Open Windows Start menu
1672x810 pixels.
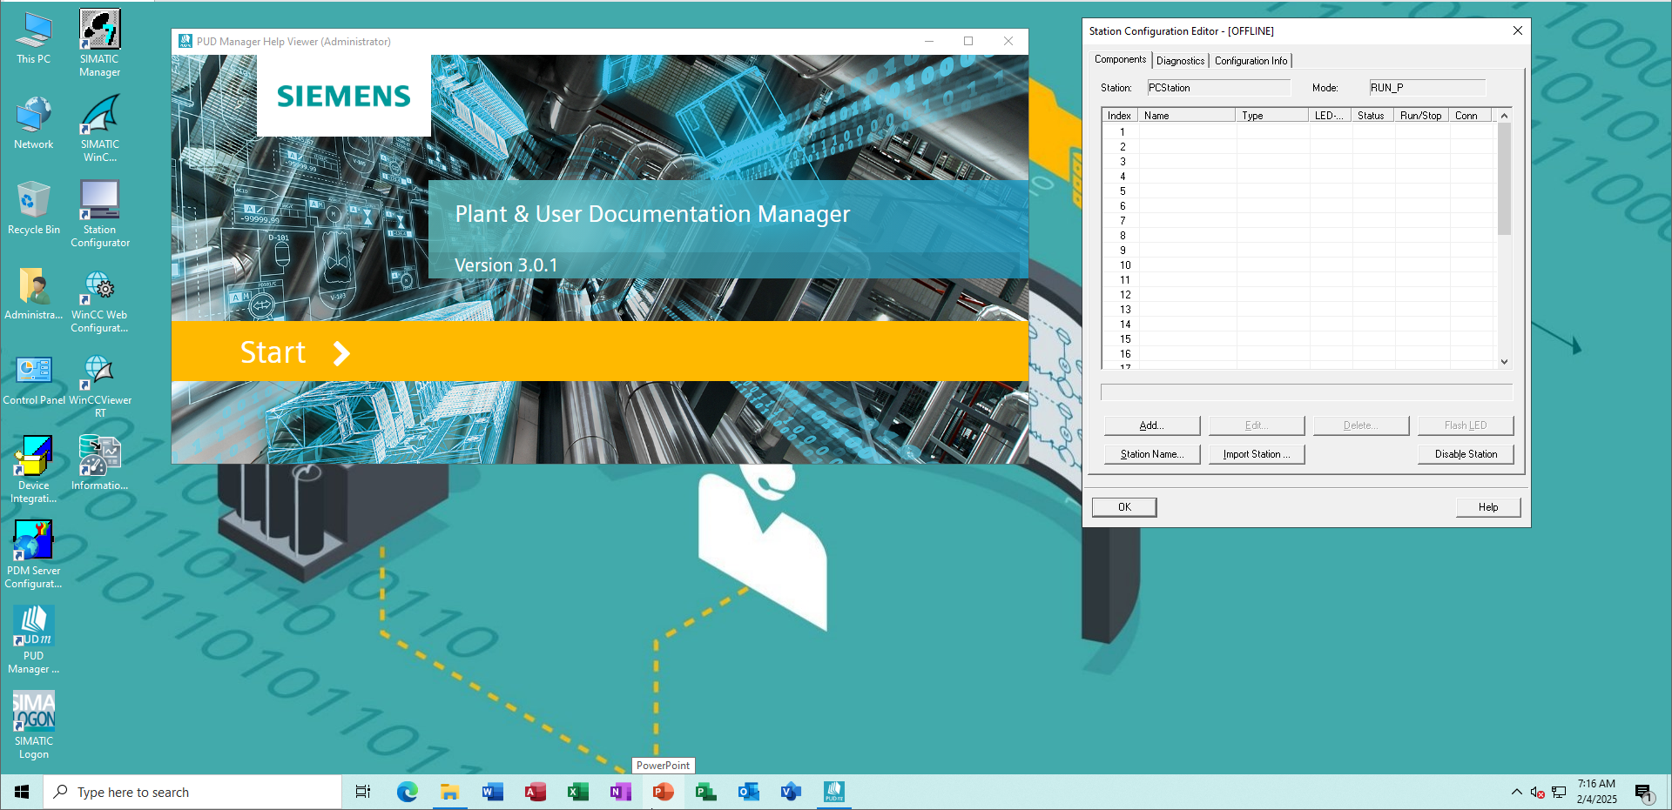pyautogui.click(x=22, y=792)
